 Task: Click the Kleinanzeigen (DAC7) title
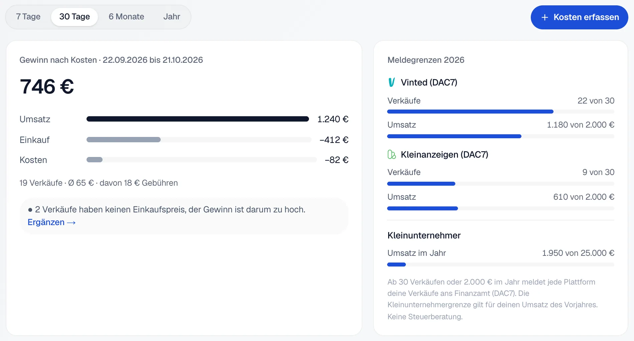[445, 155]
